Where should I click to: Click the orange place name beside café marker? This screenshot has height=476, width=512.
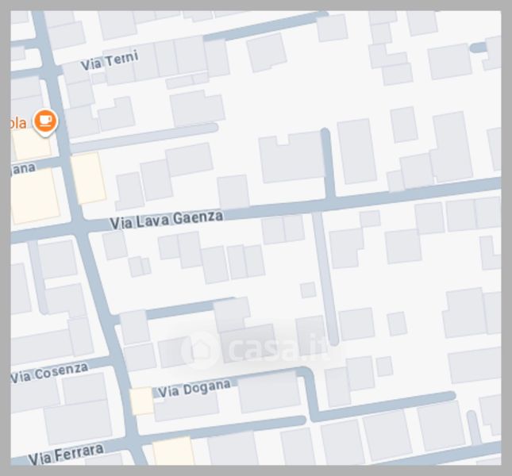point(18,123)
